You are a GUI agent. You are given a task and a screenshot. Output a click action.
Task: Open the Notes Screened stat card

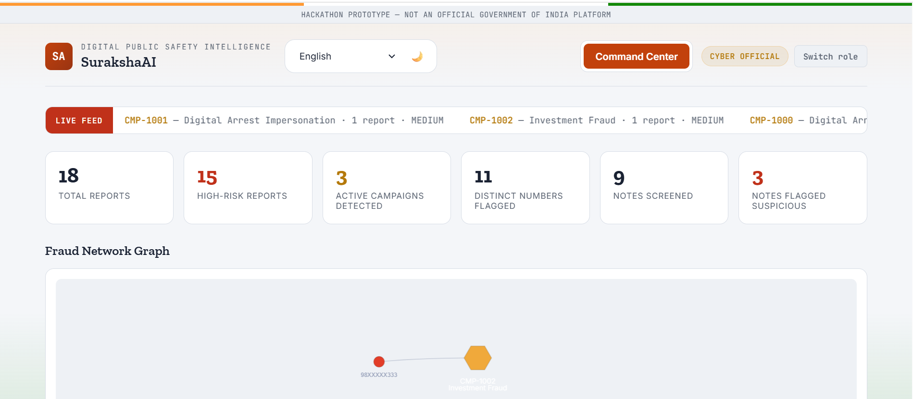pos(664,188)
